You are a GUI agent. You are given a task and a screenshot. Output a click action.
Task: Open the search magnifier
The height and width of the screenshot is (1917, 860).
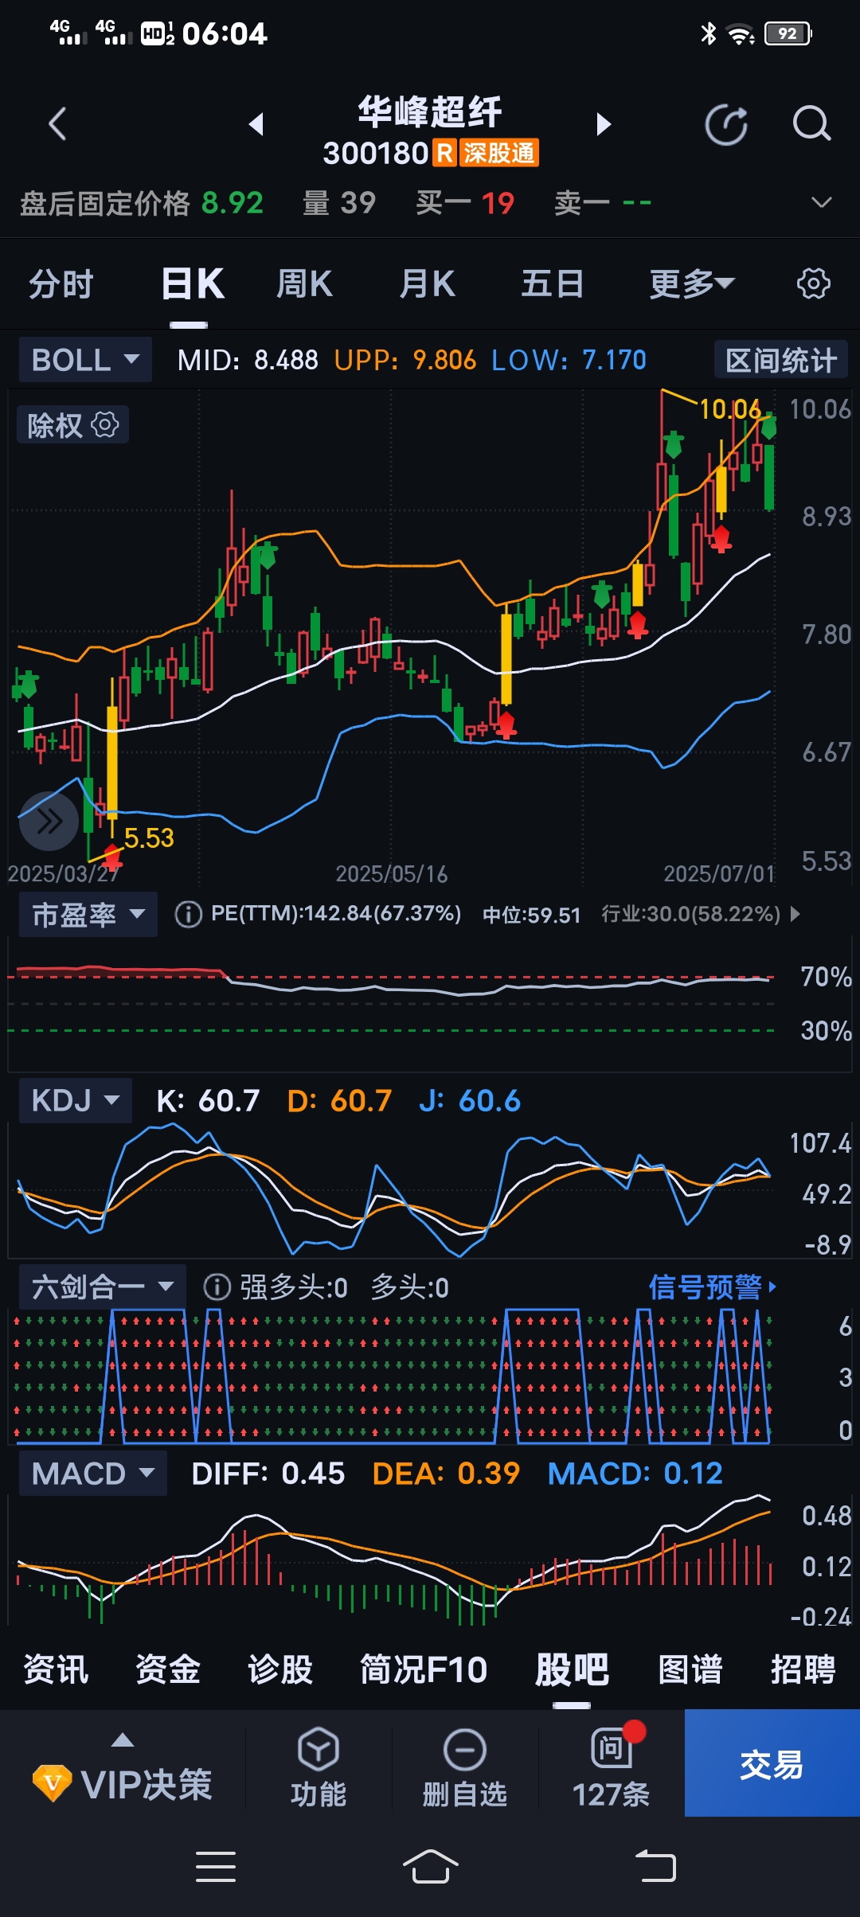click(x=811, y=124)
